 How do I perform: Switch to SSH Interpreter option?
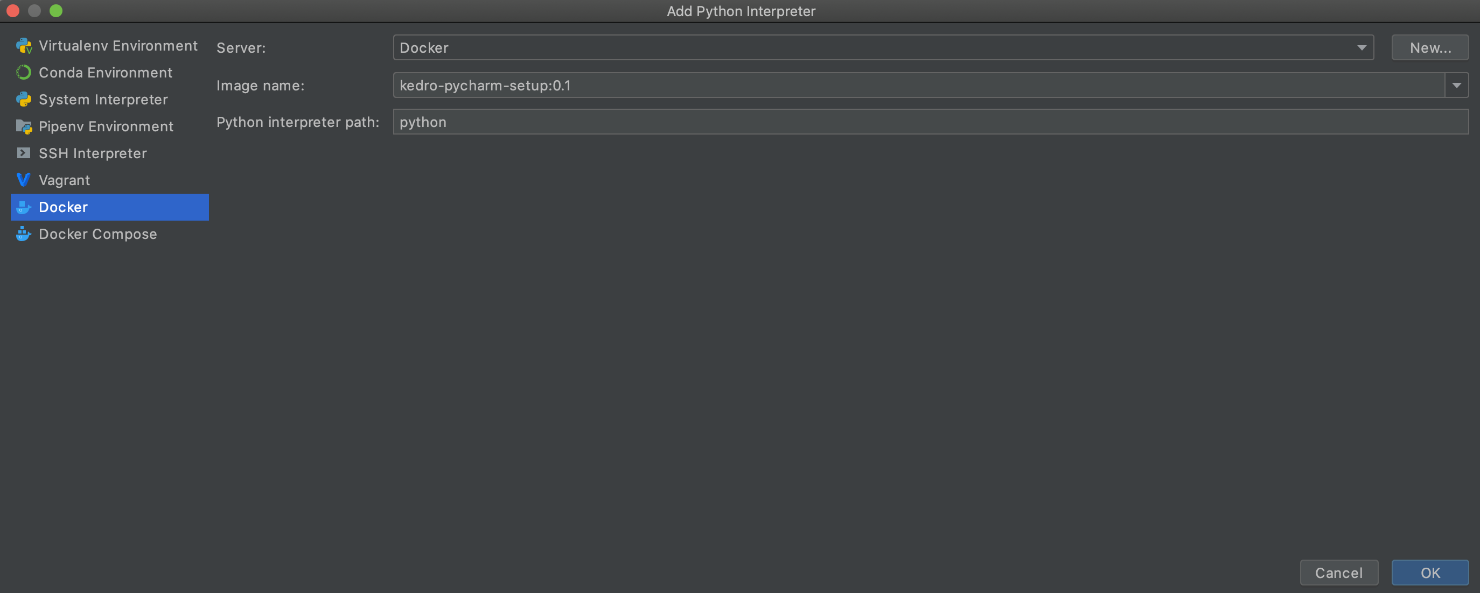point(93,153)
